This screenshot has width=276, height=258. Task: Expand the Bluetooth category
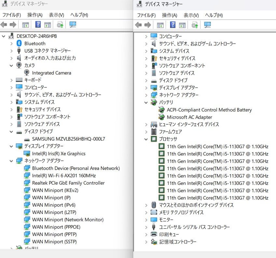click(x=12, y=43)
